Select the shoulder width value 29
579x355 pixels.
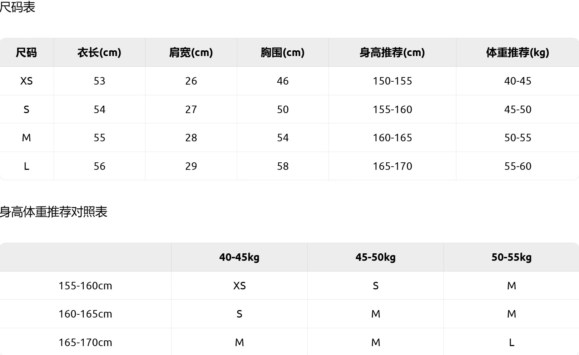pos(191,166)
